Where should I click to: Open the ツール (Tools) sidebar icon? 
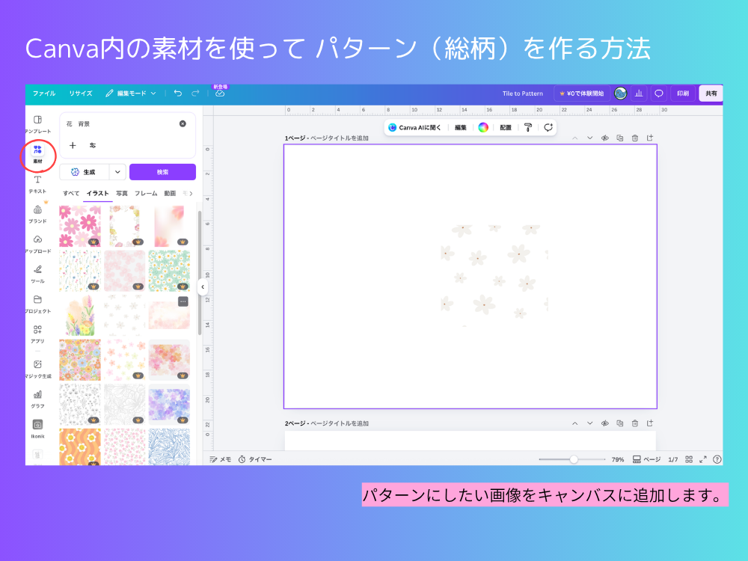37,274
